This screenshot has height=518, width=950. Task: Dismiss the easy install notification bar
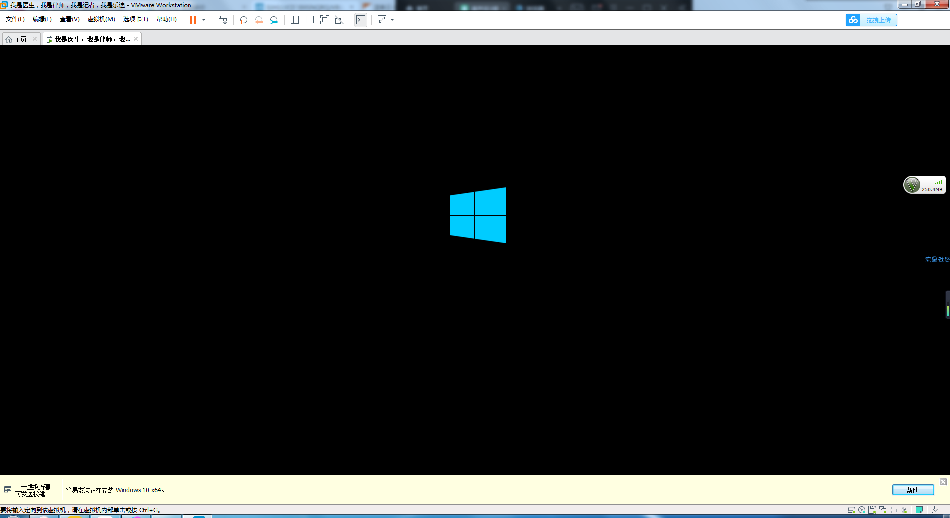pos(943,482)
